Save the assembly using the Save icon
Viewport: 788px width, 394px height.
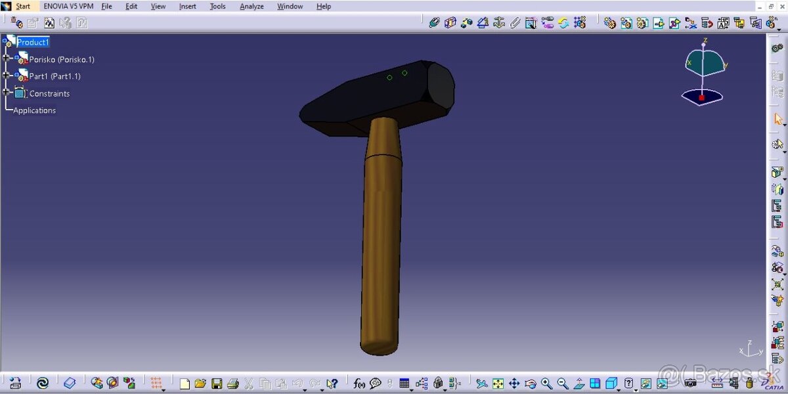(217, 383)
